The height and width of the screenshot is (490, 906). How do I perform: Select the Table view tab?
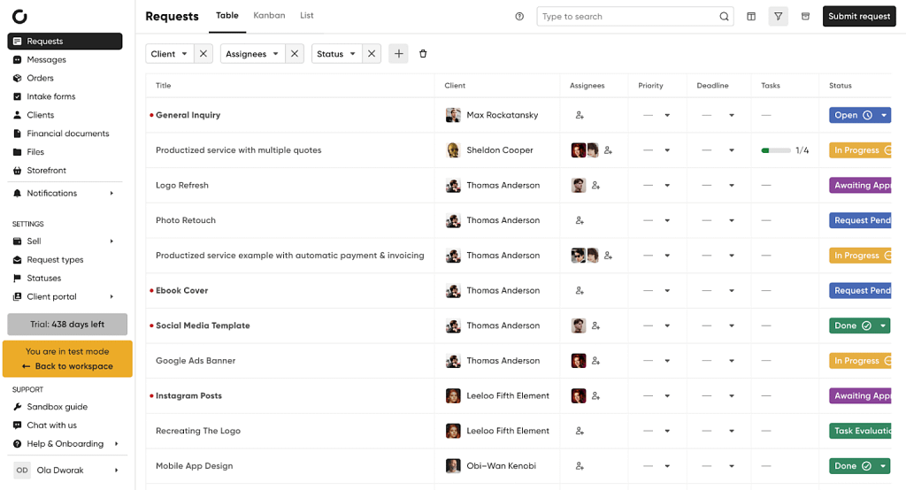227,16
